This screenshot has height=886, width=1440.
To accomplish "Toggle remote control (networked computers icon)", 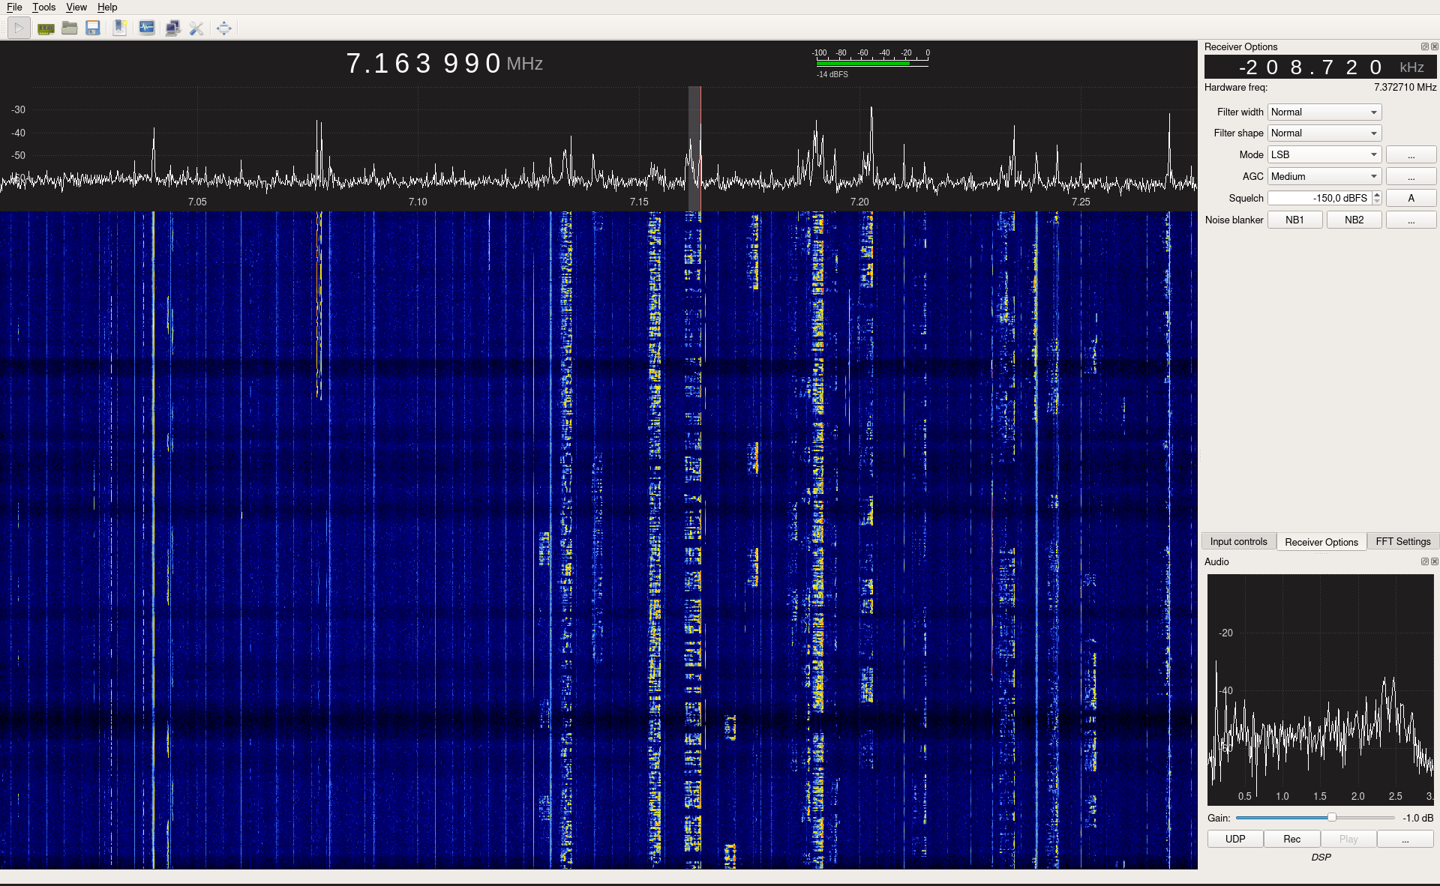I will (172, 28).
